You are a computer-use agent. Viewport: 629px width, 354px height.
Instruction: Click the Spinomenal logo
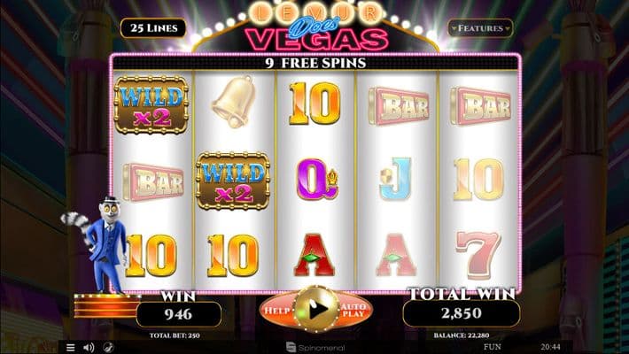point(315,347)
